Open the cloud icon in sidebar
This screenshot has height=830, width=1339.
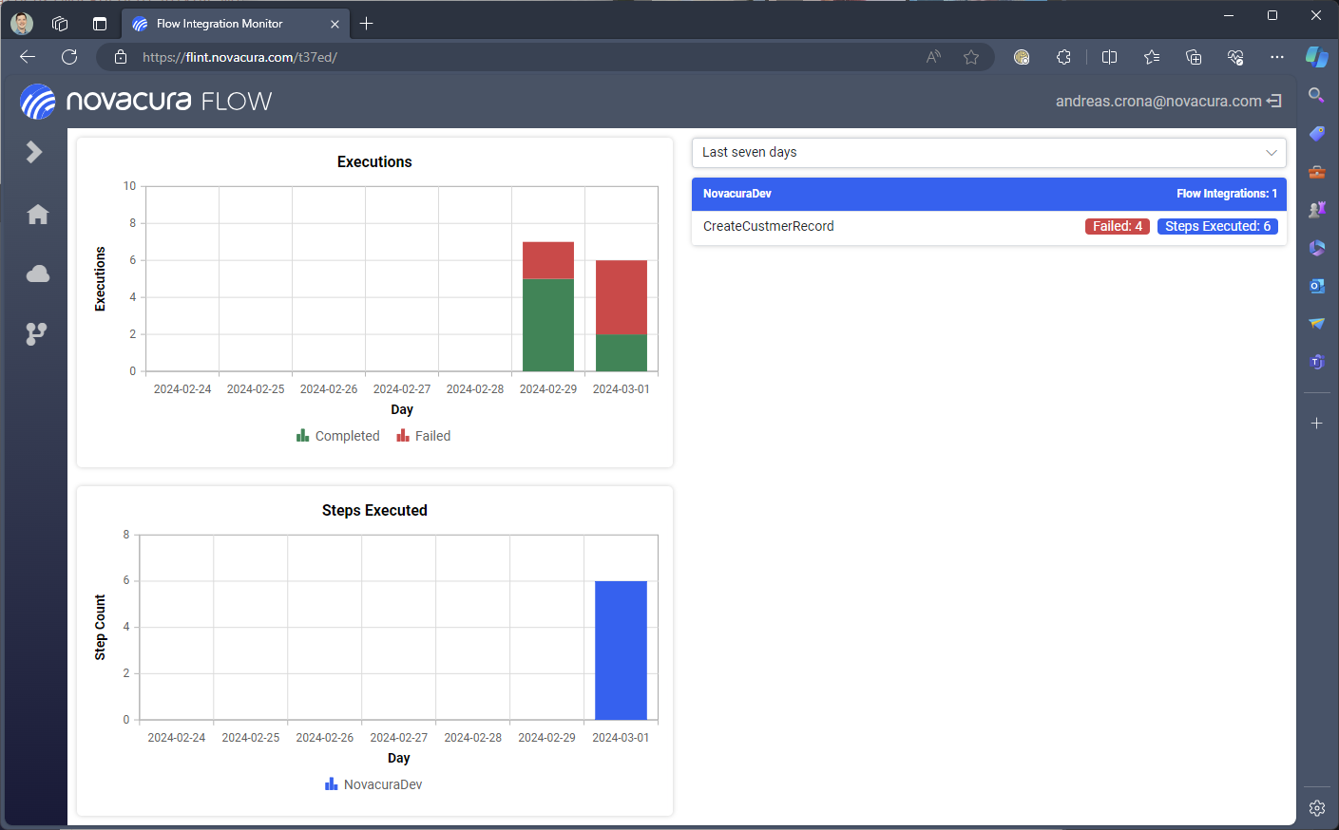(x=38, y=274)
